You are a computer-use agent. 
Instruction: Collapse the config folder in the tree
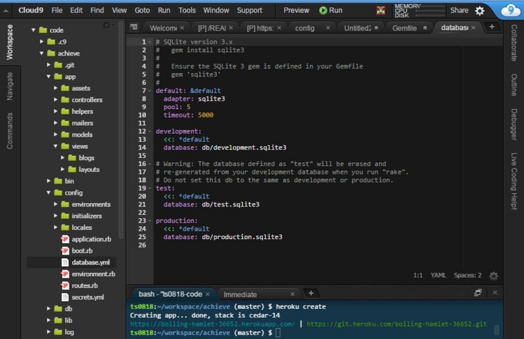pos(48,193)
